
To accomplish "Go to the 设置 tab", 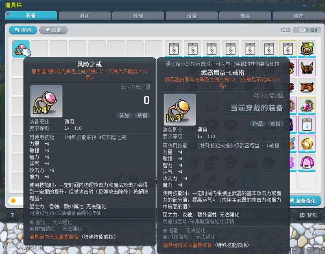I will pyautogui.click(x=192, y=16).
